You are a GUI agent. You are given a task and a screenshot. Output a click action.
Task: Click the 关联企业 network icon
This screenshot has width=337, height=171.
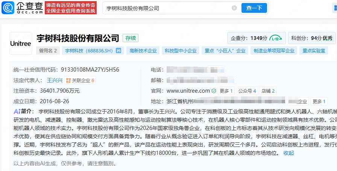tap(68, 81)
